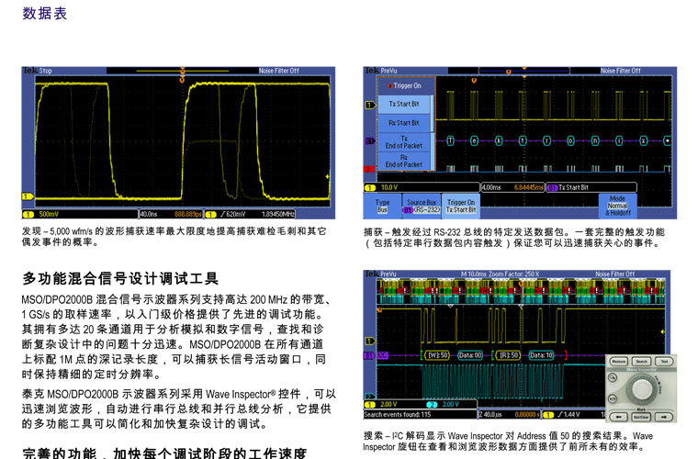Click the 40.0ns timebase readout
This screenshot has width=698, height=459.
[149, 215]
